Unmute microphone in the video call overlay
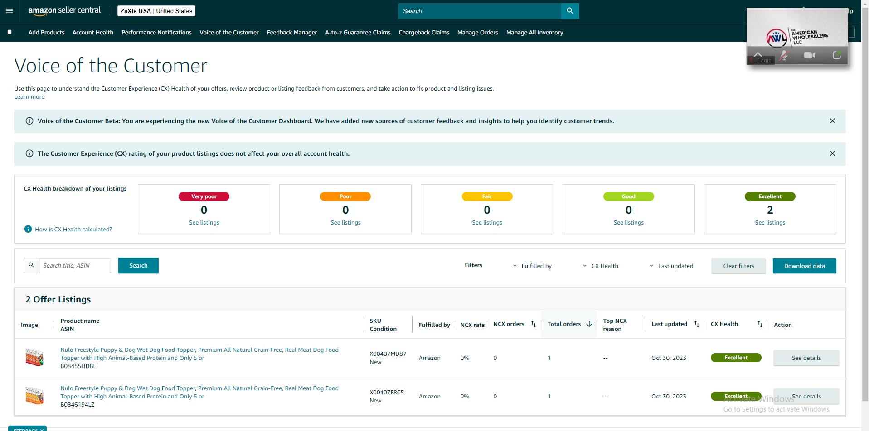This screenshot has height=431, width=869. point(784,55)
